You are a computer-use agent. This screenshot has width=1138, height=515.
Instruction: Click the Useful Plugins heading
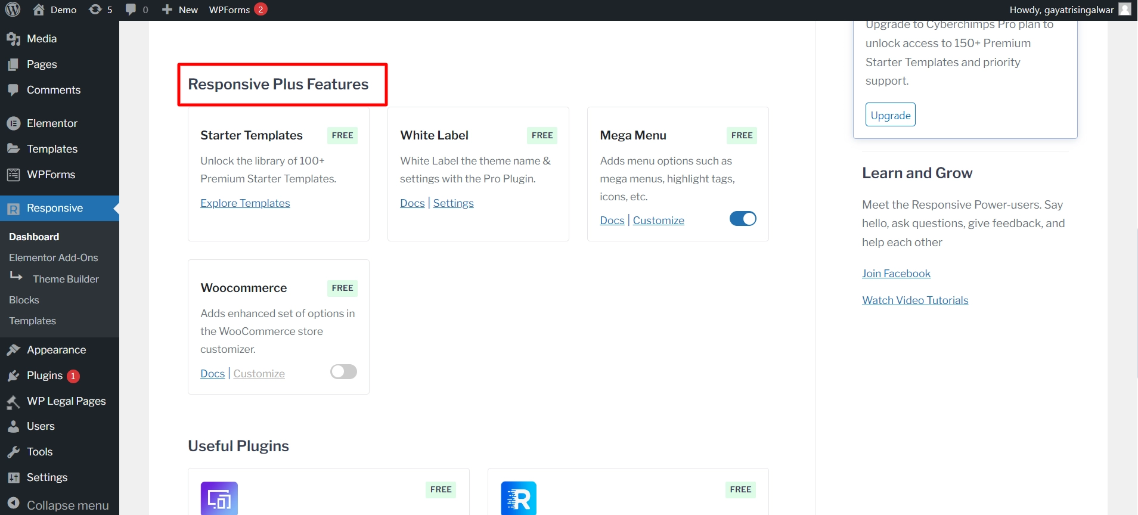coord(238,446)
